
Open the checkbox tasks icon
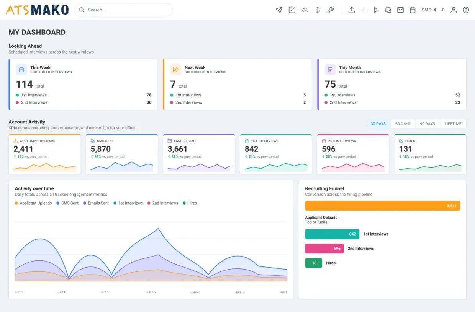(x=292, y=10)
